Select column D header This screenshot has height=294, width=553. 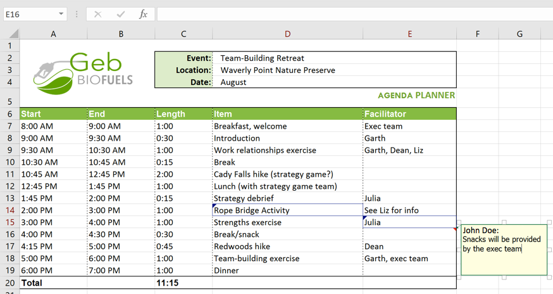tap(287, 34)
